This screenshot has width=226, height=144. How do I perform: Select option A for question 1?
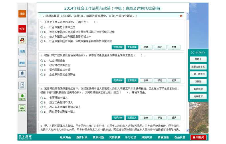[x=41, y=27]
